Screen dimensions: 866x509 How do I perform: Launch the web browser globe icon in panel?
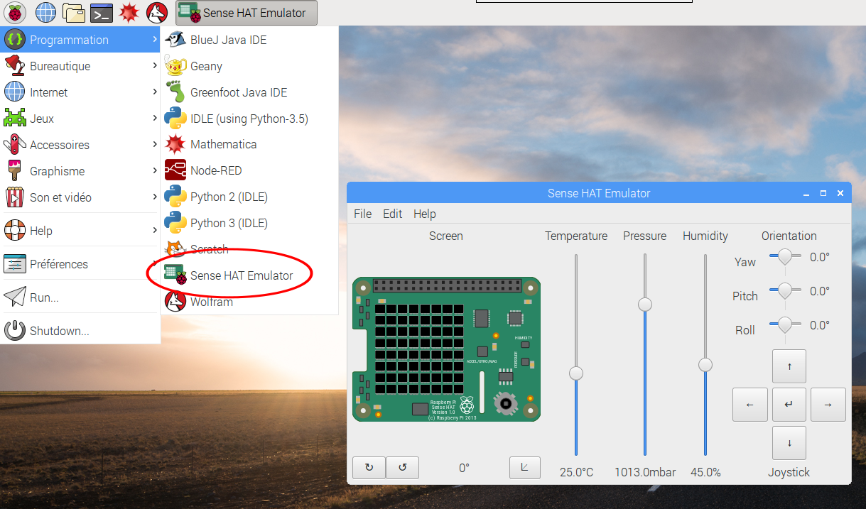[x=45, y=12]
